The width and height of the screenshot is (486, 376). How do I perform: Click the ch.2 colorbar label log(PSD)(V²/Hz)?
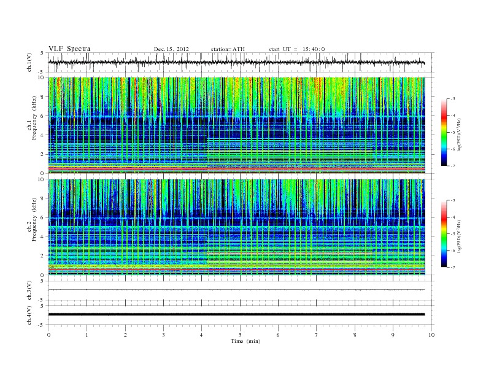pyautogui.click(x=460, y=236)
